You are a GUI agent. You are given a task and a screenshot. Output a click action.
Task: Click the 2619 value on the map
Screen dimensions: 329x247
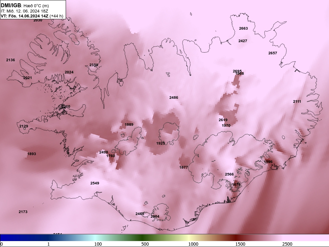[223, 120]
